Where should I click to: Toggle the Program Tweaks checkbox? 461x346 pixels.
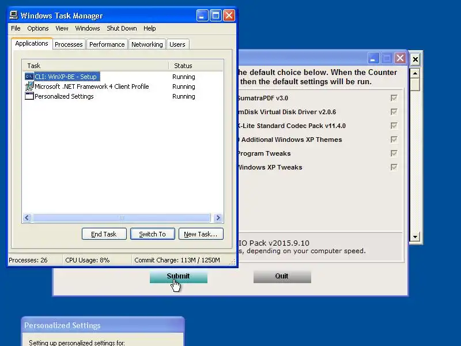[394, 153]
